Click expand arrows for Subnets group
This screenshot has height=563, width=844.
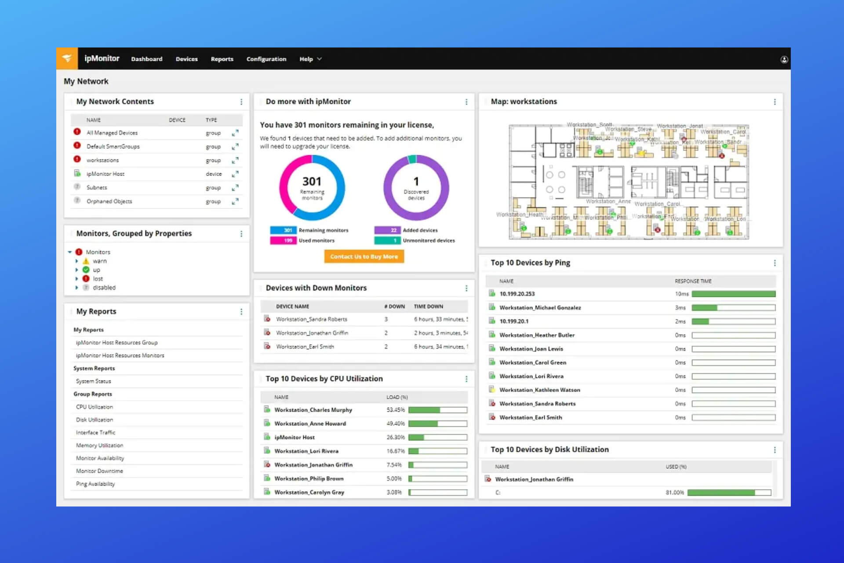click(235, 187)
